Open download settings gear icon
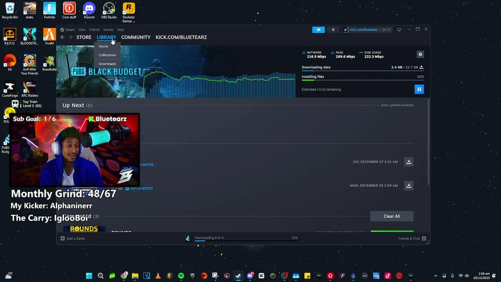The image size is (501, 282). [x=420, y=54]
